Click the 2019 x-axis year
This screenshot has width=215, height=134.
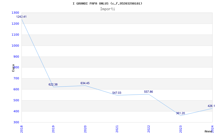click(53, 129)
